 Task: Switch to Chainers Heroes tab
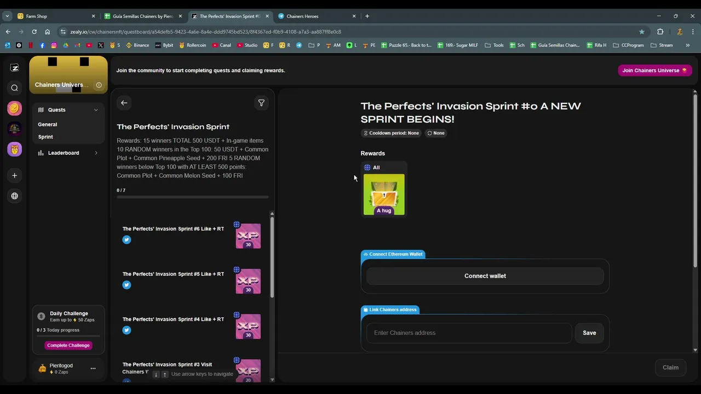[317, 16]
